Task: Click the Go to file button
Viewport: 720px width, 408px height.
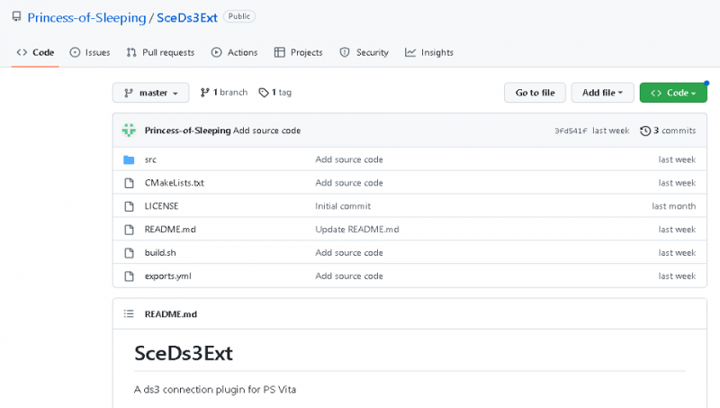Action: tap(535, 93)
